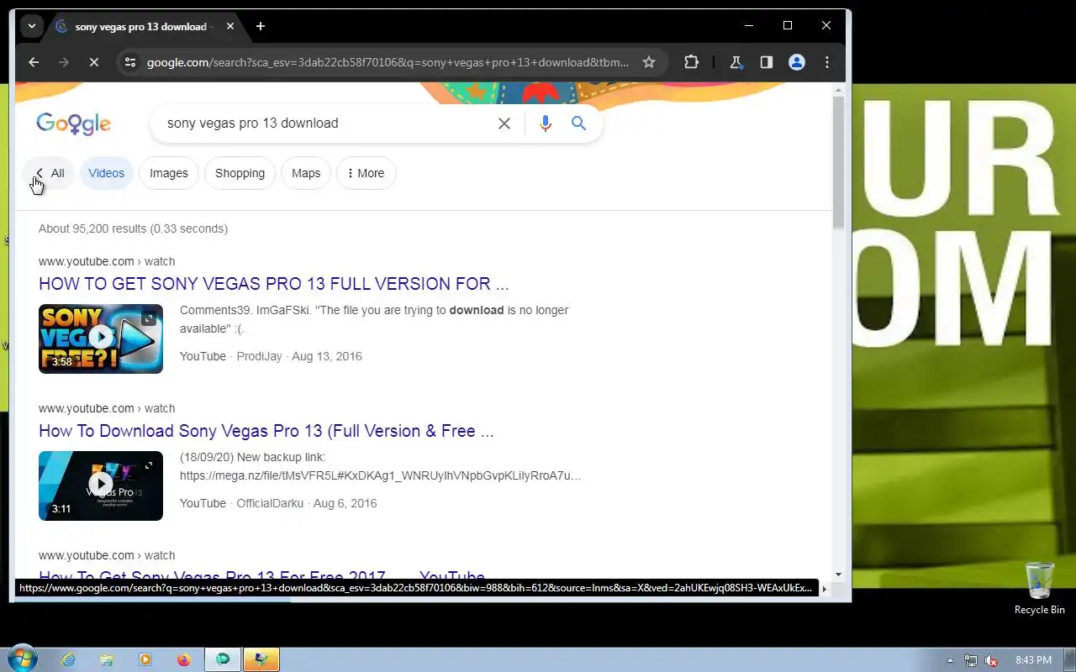Click the Google logo
1076x672 pixels.
click(x=73, y=123)
